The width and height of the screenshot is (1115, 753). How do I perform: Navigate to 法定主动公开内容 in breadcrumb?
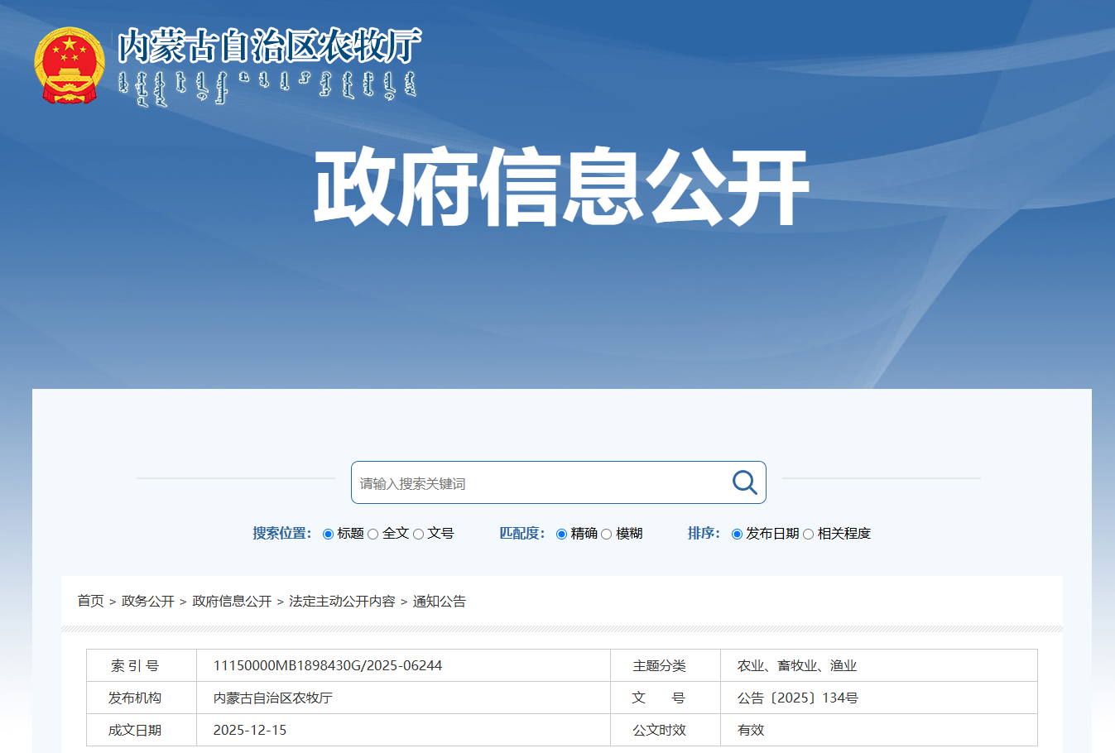pos(342,602)
